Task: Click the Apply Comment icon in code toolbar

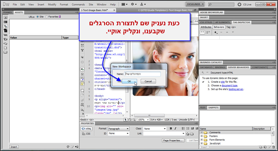Action: click(x=82, y=91)
